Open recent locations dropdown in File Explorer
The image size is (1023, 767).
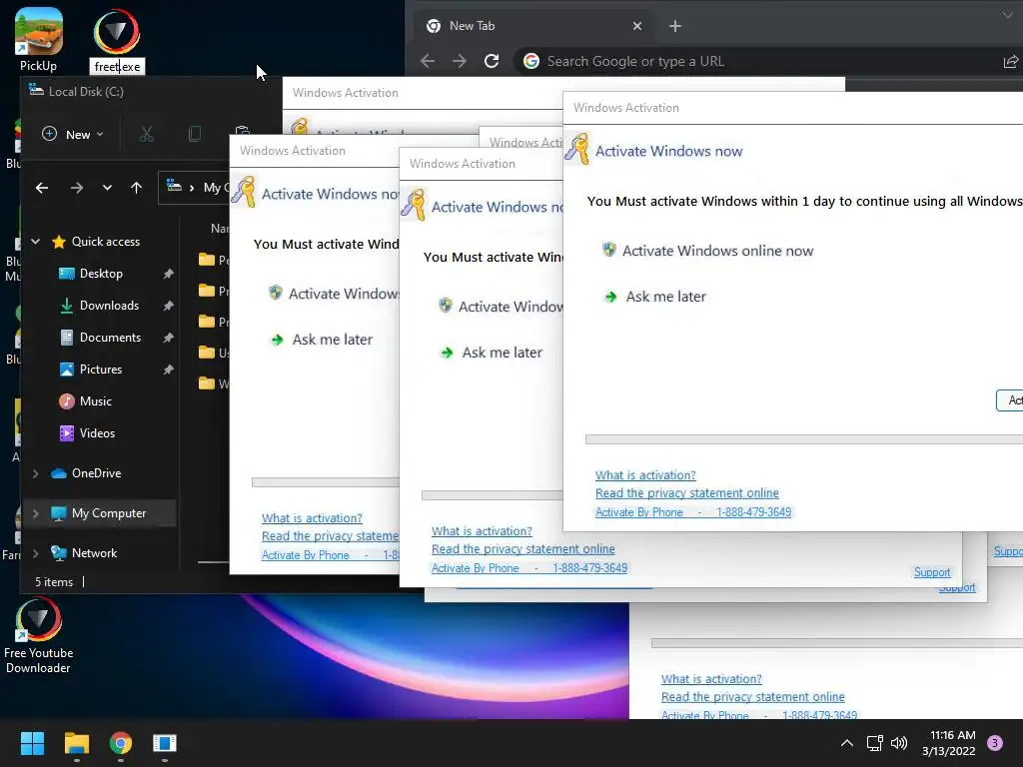pyautogui.click(x=107, y=188)
